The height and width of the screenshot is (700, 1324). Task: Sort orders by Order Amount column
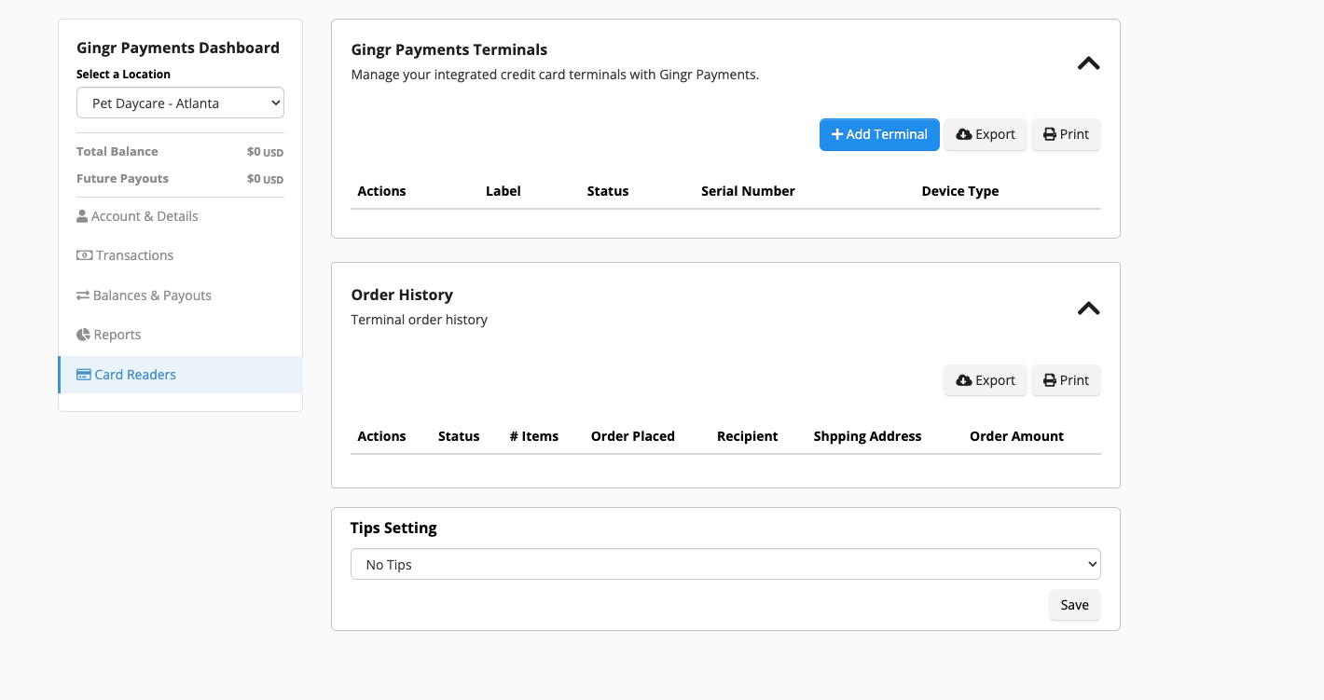(x=1016, y=436)
